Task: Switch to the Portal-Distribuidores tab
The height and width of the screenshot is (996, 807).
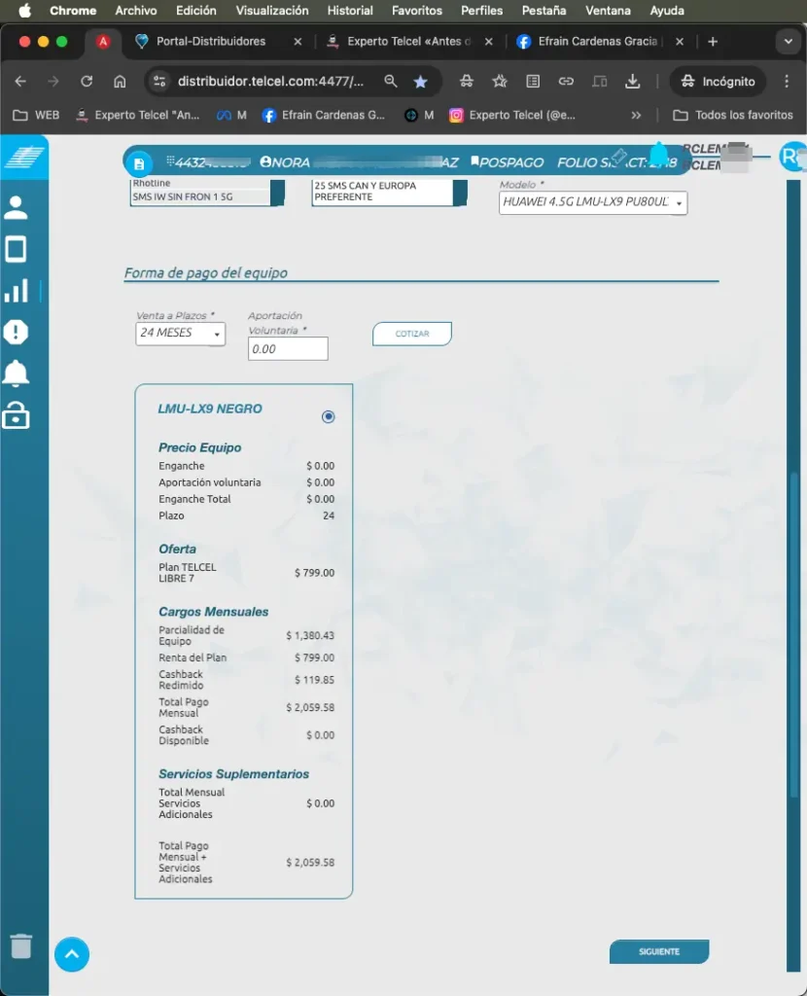Action: 211,41
